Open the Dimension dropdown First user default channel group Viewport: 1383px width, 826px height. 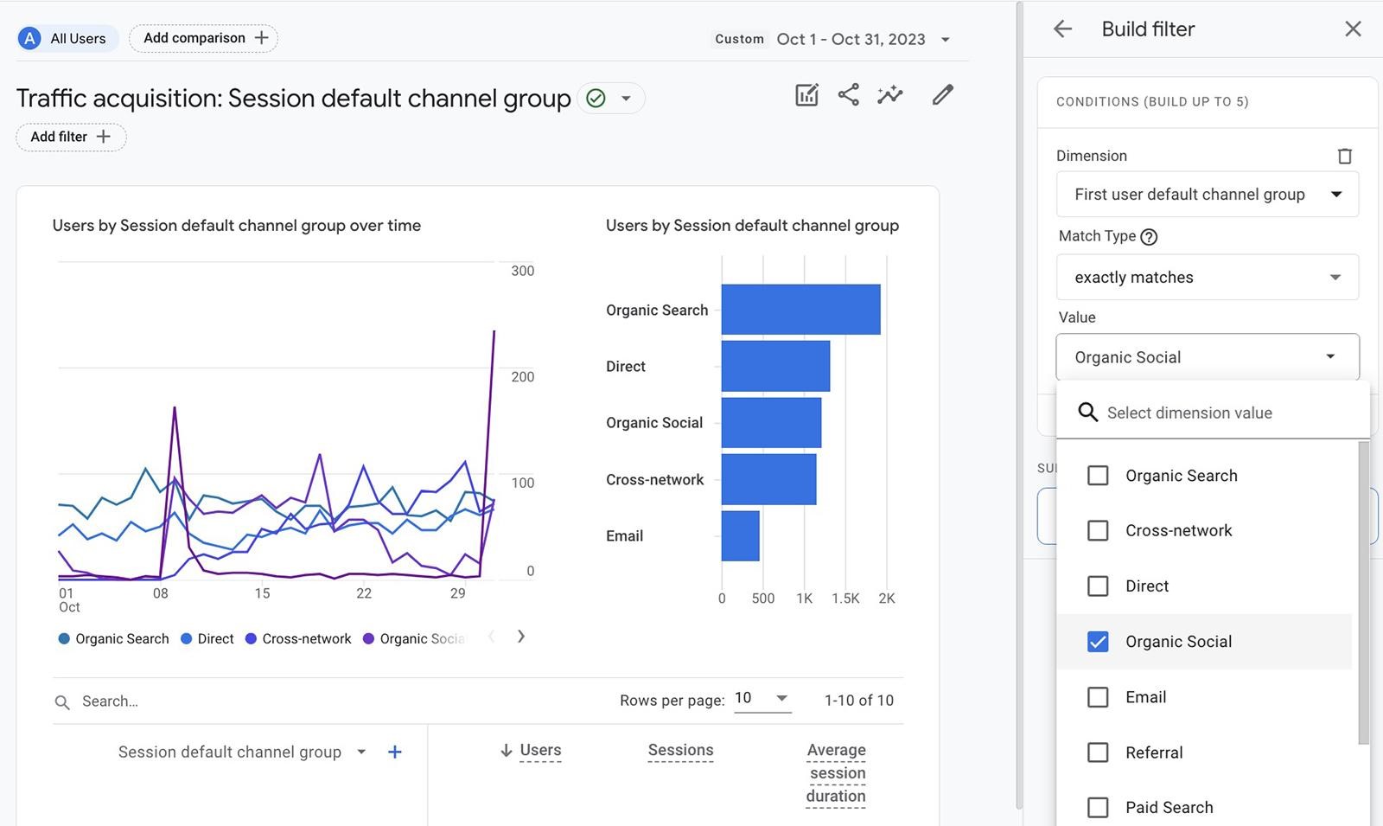1208,195
